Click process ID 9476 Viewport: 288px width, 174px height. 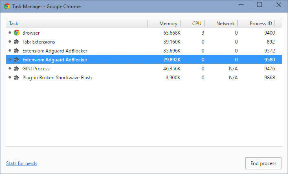[x=270, y=69]
